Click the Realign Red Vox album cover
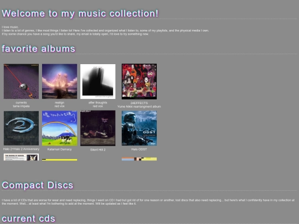Viewport: 299px width, 224px height. click(59, 81)
